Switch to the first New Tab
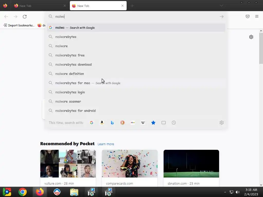 point(40,6)
